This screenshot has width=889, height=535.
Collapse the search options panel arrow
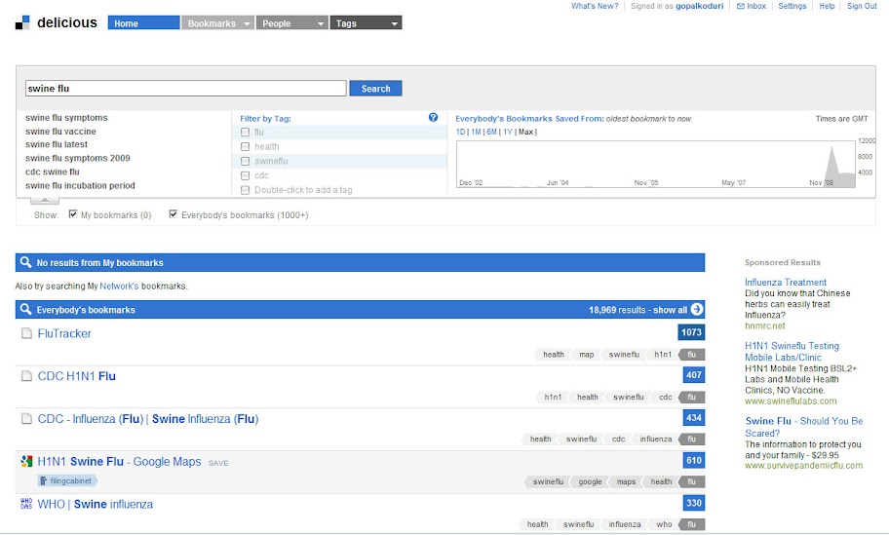click(x=45, y=201)
